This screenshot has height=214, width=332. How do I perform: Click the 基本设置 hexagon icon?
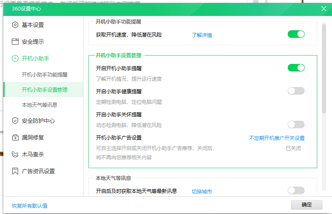15,25
